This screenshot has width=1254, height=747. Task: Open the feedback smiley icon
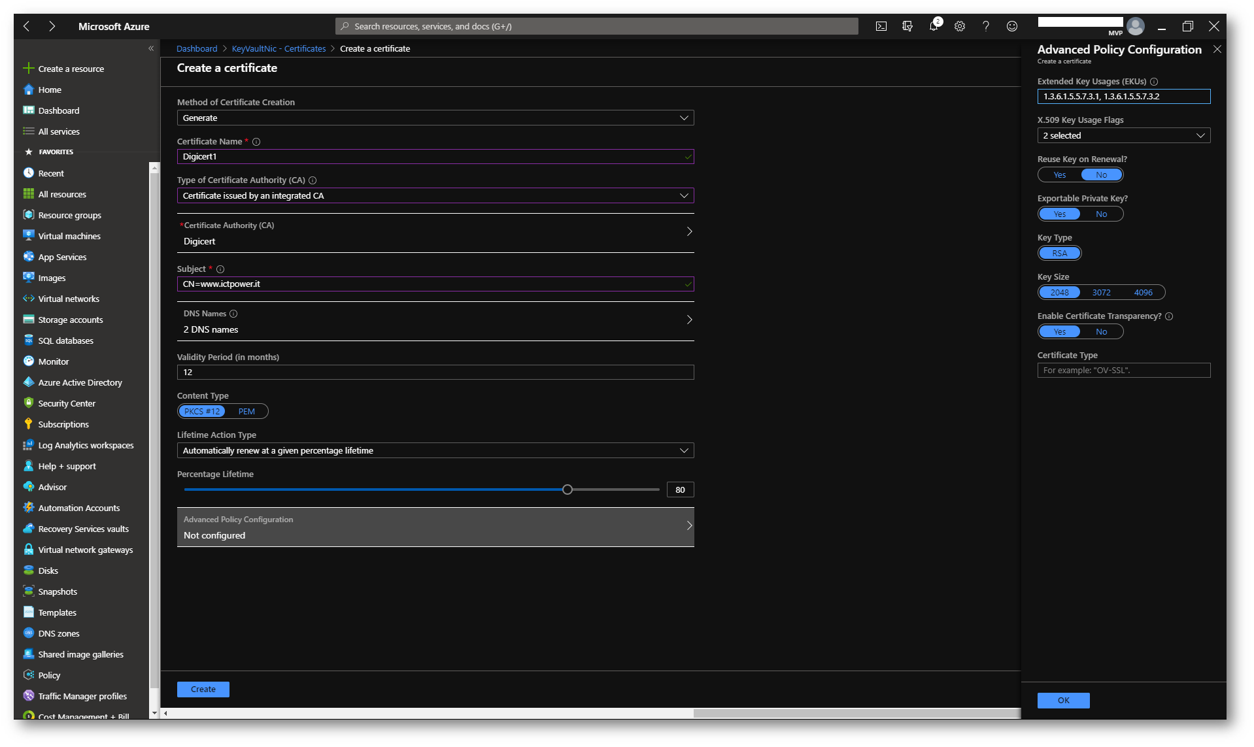tap(1011, 26)
